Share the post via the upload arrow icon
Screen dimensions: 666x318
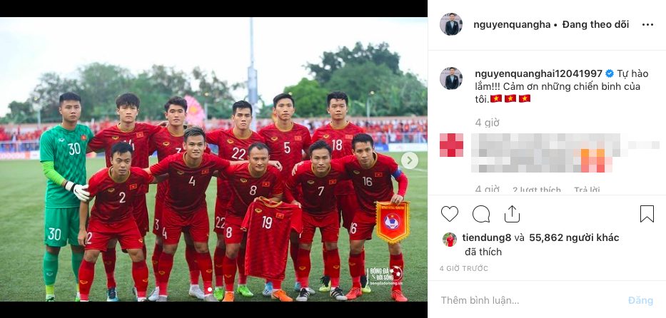[x=512, y=214]
